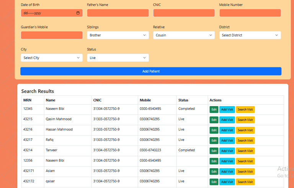Edit patient Aslam MRN 432171
This screenshot has width=294, height=188.
tap(214, 172)
